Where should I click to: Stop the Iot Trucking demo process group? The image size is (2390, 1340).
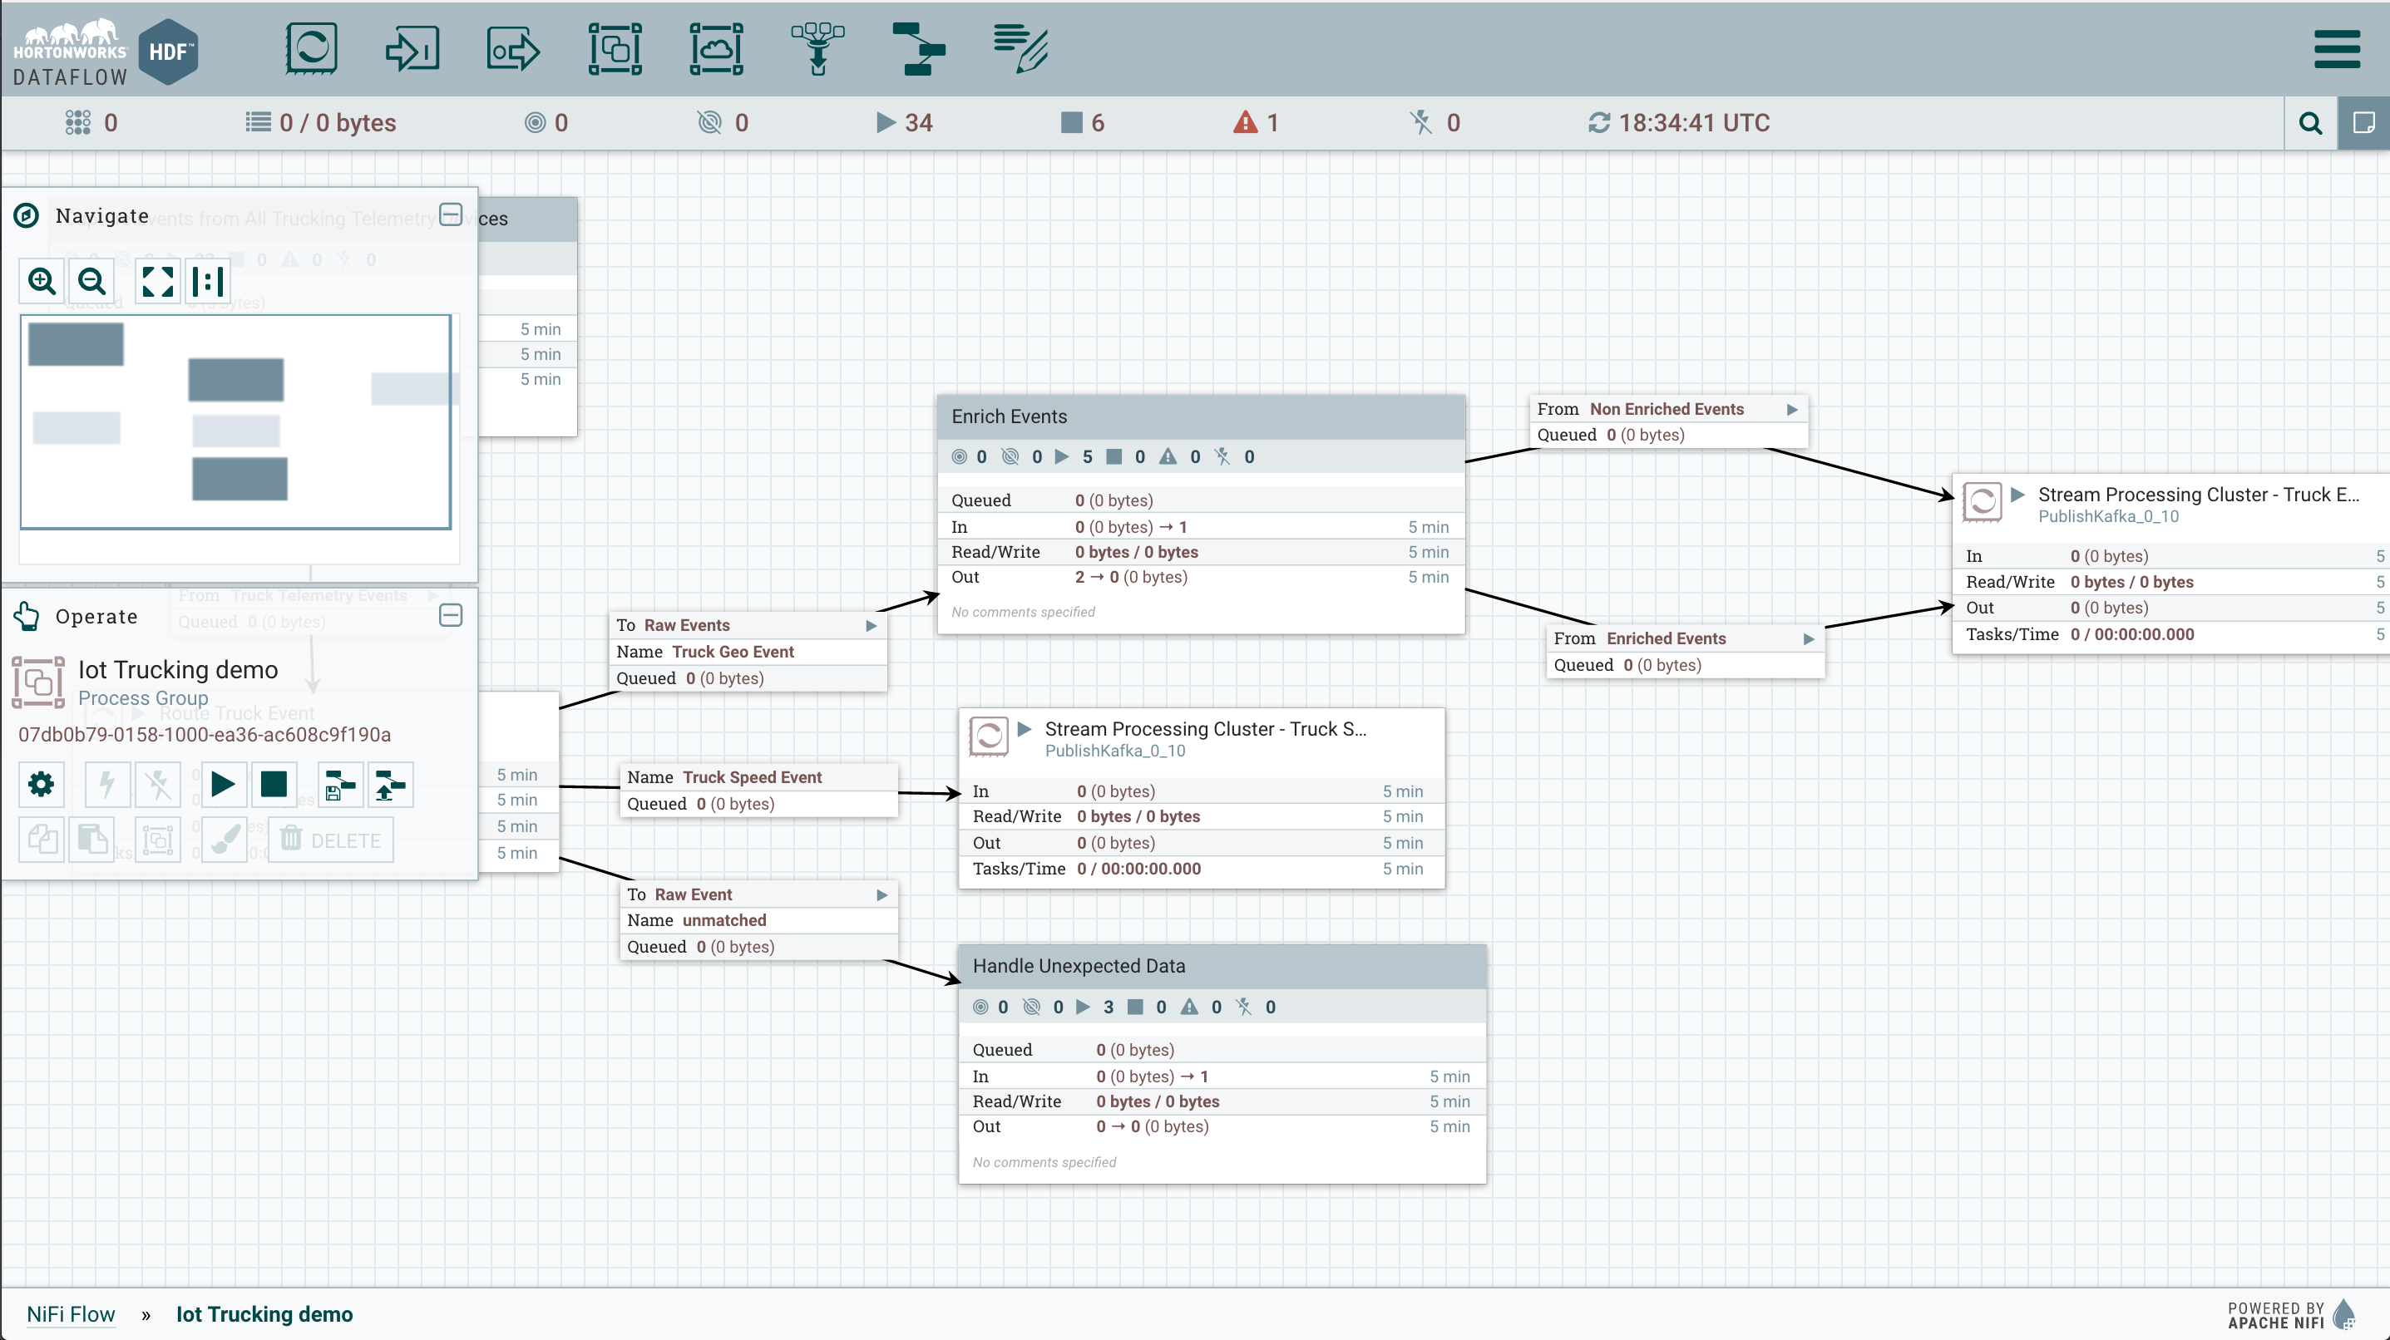273,784
